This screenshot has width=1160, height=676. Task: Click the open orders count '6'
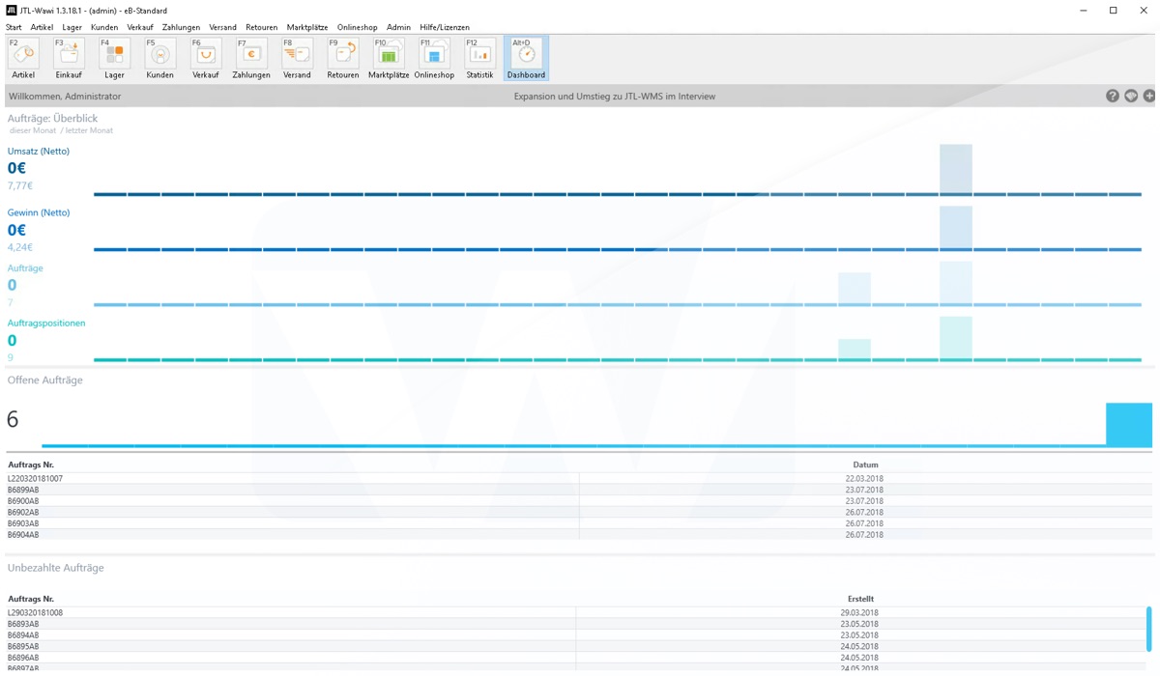tap(13, 419)
